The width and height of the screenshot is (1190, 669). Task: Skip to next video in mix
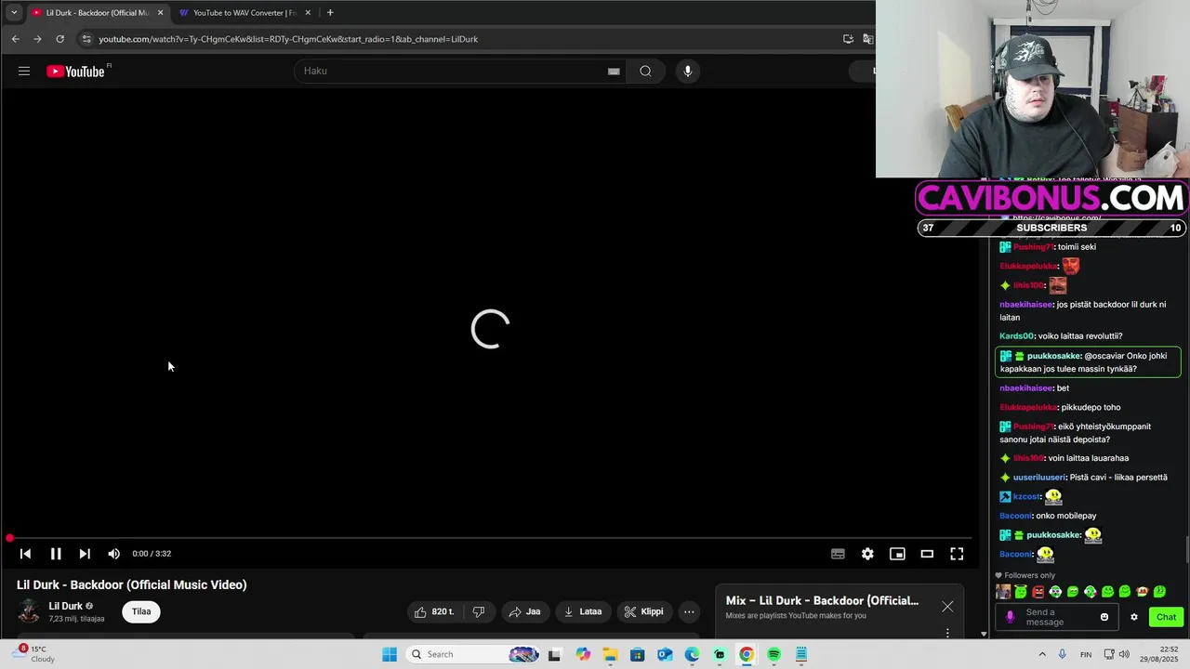click(85, 554)
